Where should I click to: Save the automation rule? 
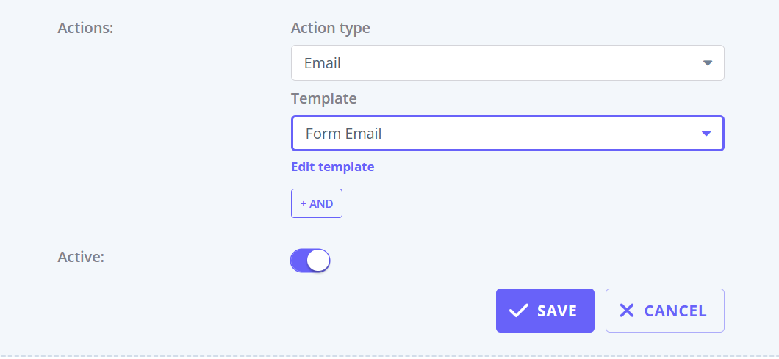click(x=545, y=311)
